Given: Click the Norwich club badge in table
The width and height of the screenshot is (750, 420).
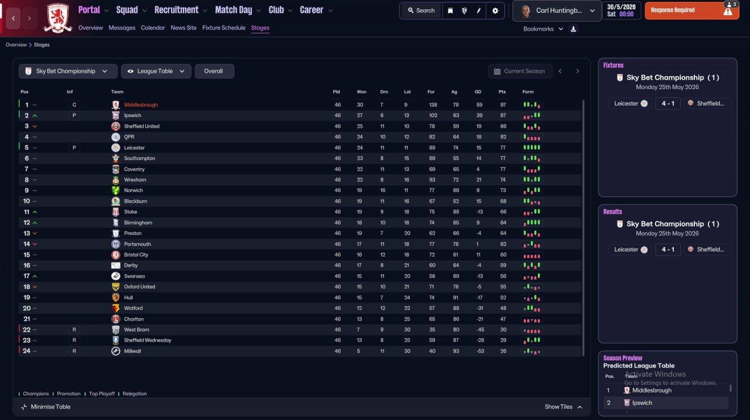Looking at the screenshot, I should (x=115, y=190).
